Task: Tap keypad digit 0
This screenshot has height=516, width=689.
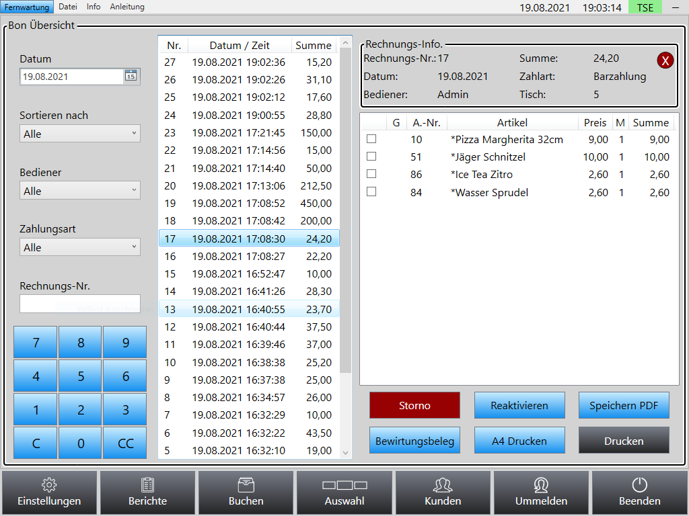Action: (x=81, y=443)
